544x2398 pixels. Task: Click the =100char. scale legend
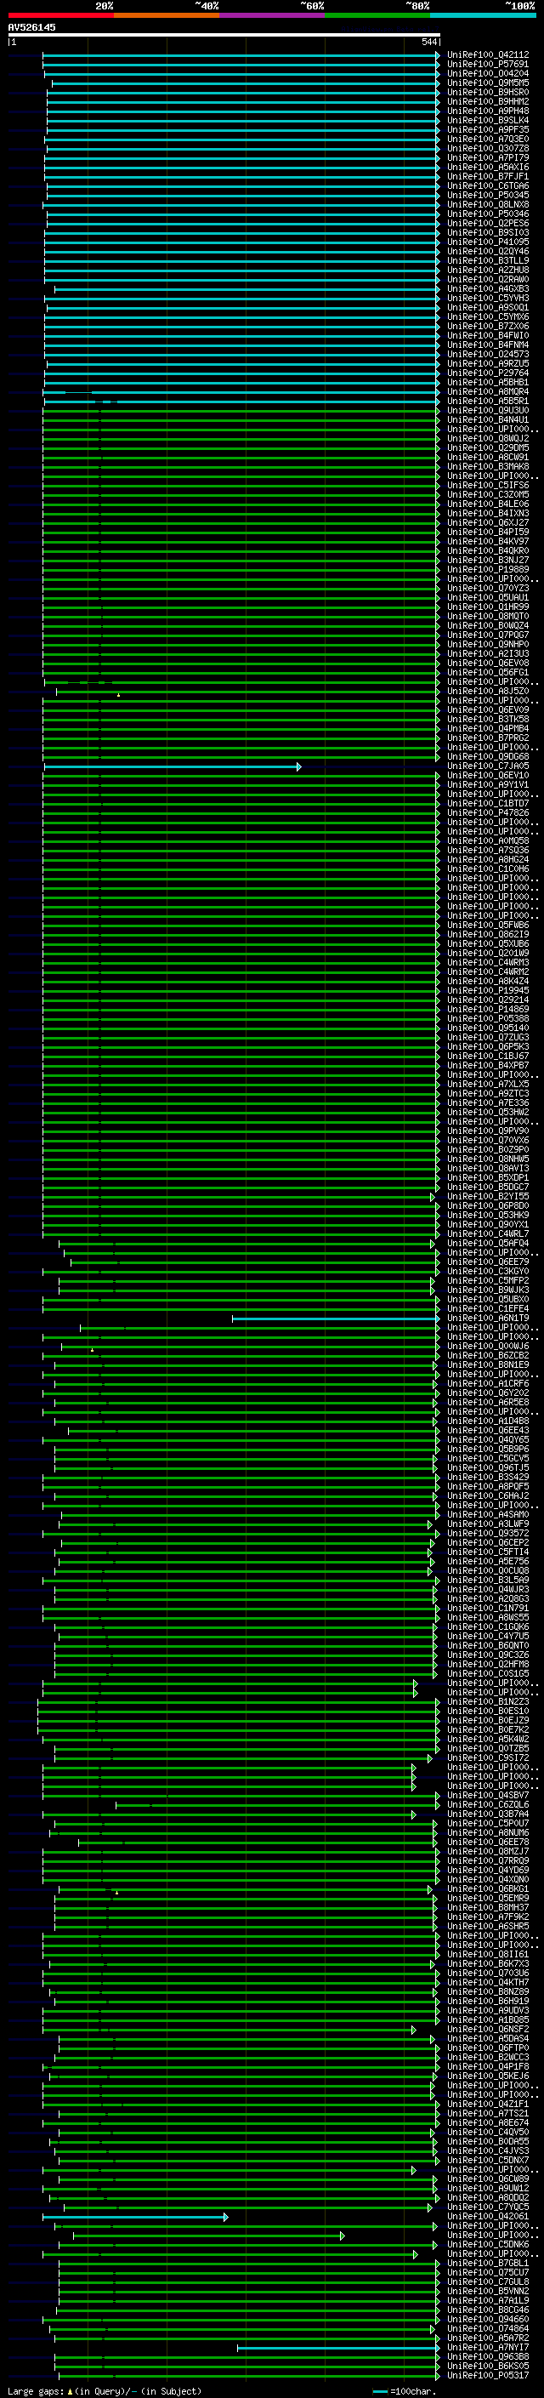pos(403,2391)
